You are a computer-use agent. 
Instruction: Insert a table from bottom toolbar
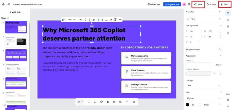pos(114,102)
